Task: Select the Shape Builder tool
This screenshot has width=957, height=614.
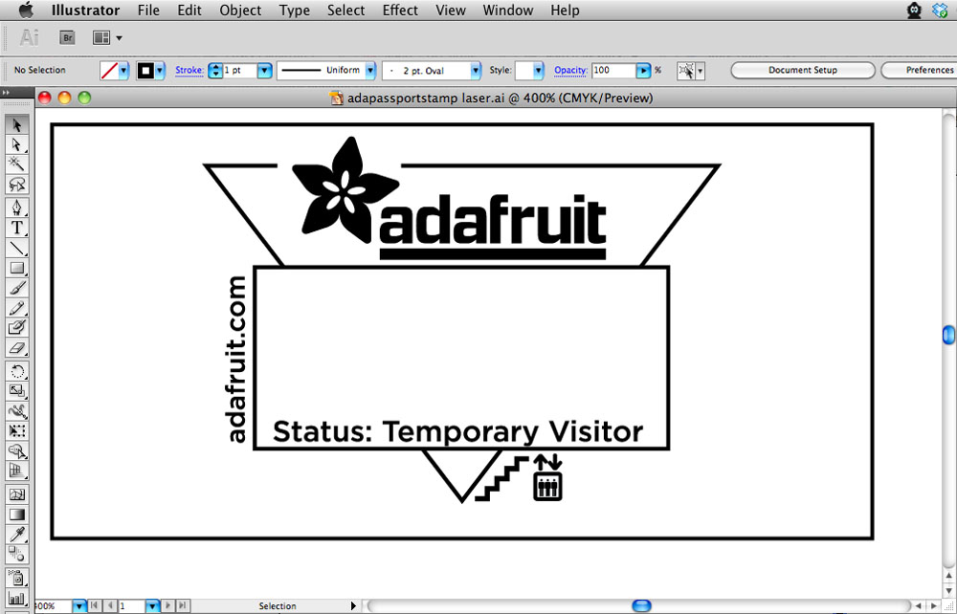Action: 17,451
